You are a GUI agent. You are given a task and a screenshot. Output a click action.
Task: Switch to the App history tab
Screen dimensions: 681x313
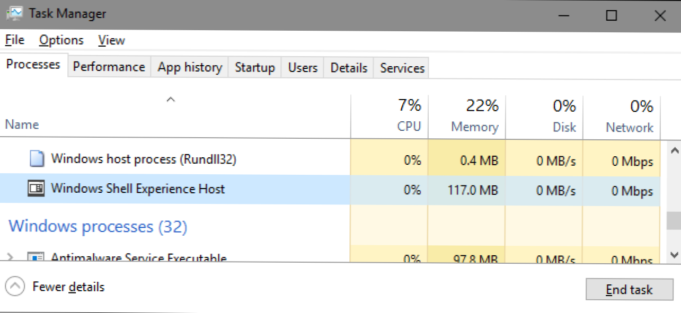(190, 67)
